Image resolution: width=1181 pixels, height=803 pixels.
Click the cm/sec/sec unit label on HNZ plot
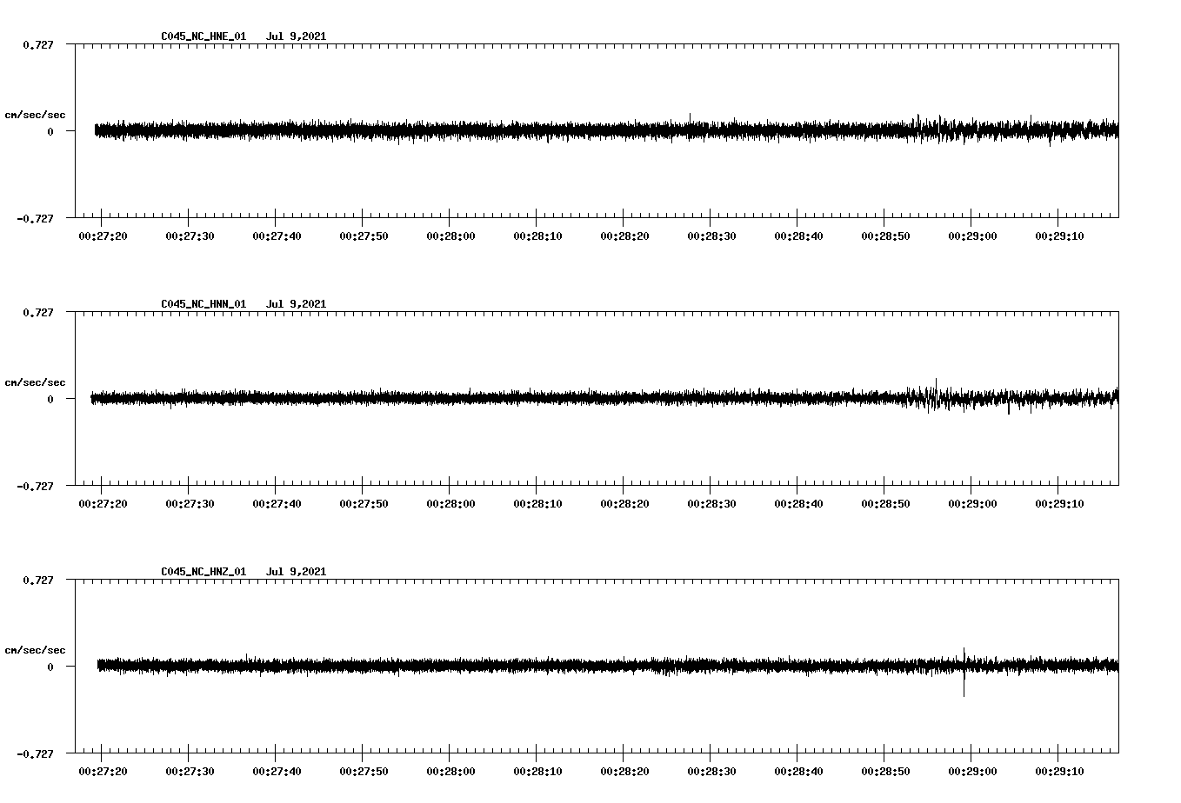36,650
